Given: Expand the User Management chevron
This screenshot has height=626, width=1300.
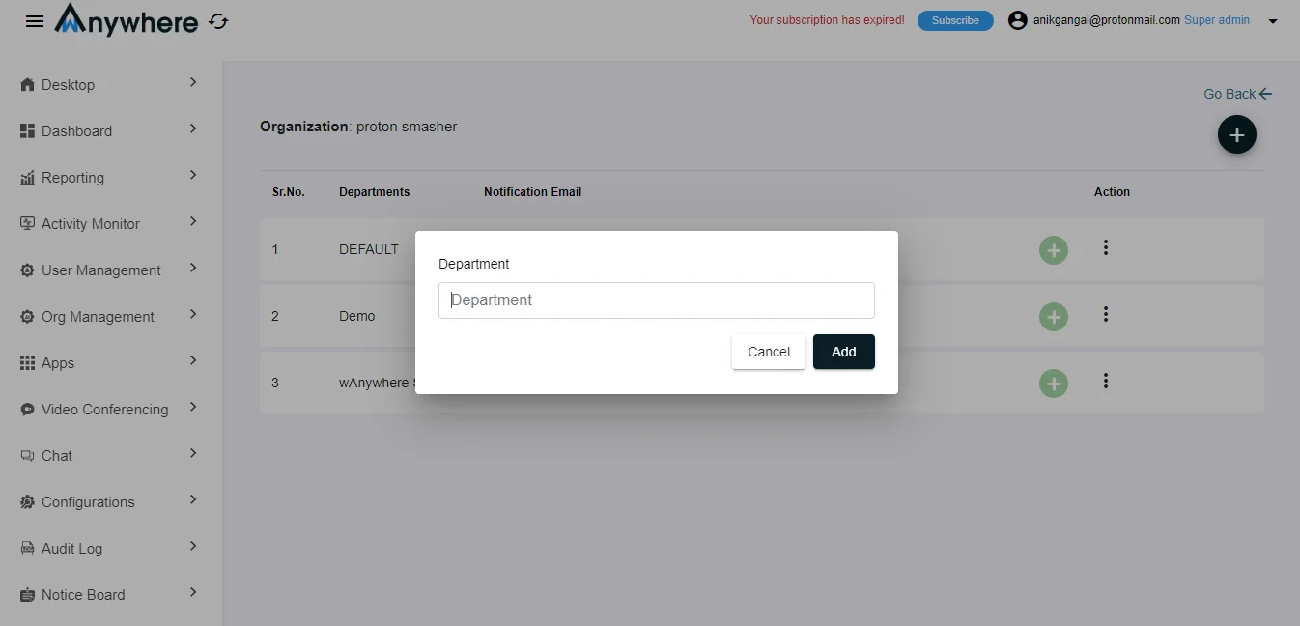Looking at the screenshot, I should 193,268.
